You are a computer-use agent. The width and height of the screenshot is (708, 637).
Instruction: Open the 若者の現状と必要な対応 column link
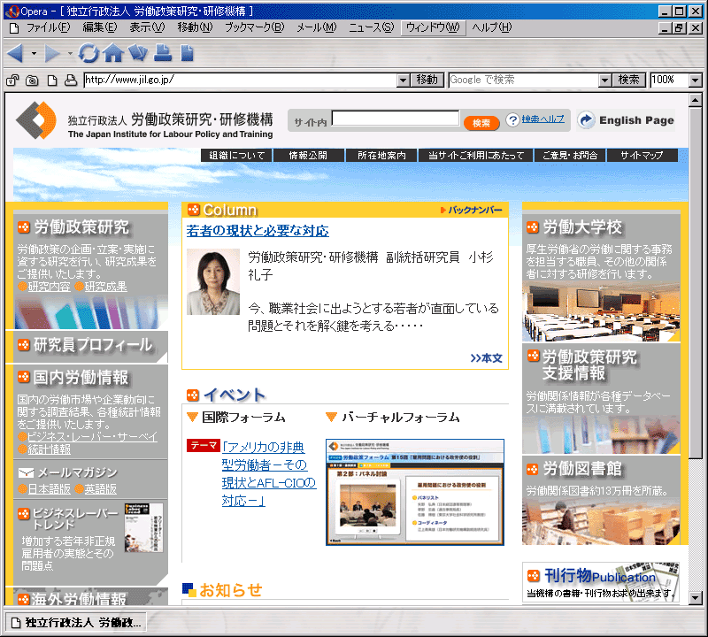click(x=258, y=231)
